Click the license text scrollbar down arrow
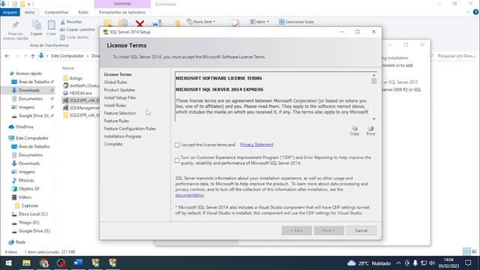This screenshot has height=270, width=480. coord(373,118)
